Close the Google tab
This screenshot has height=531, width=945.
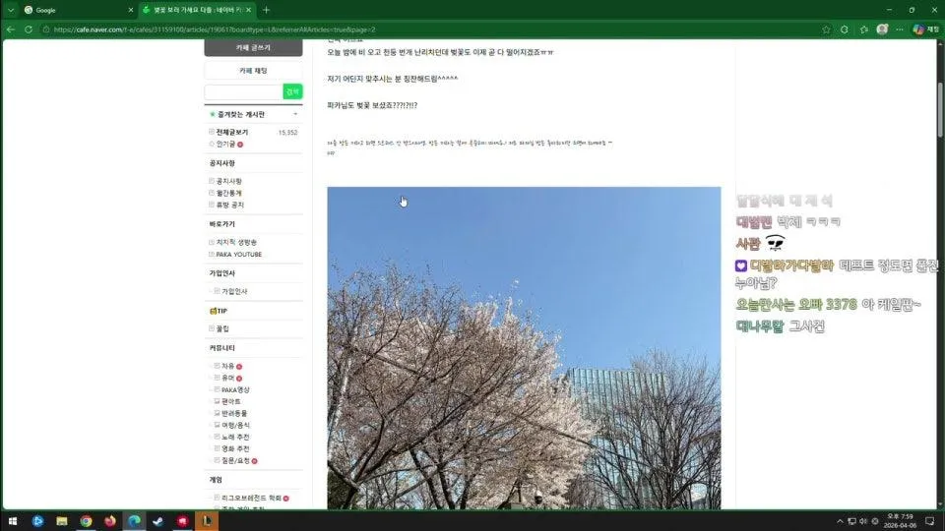coord(131,10)
